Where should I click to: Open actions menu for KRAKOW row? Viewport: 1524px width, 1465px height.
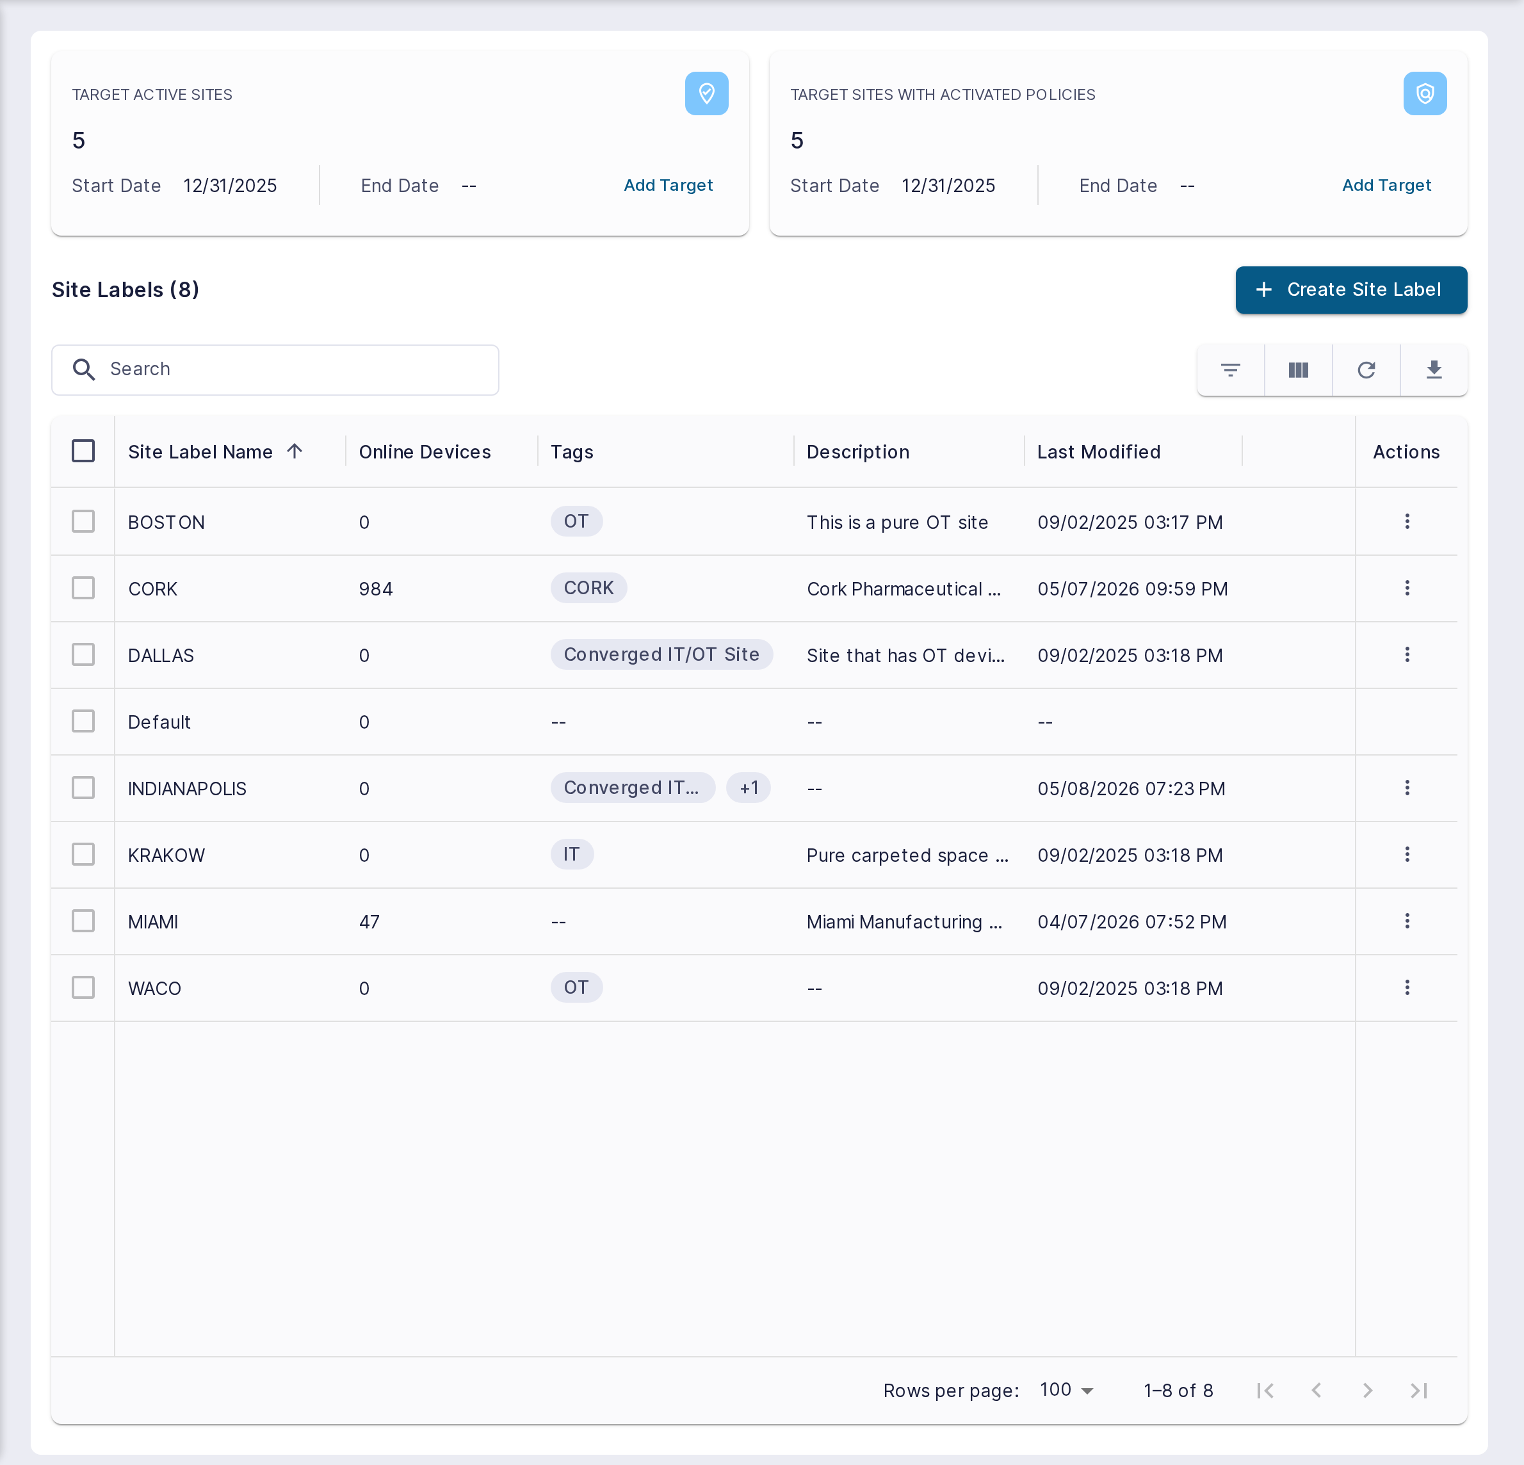click(x=1407, y=855)
